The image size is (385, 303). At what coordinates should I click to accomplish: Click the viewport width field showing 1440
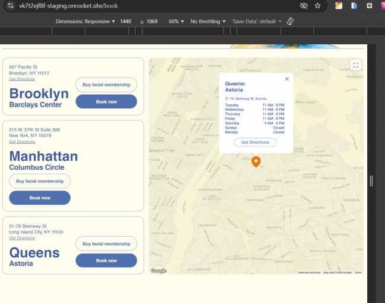click(x=126, y=21)
